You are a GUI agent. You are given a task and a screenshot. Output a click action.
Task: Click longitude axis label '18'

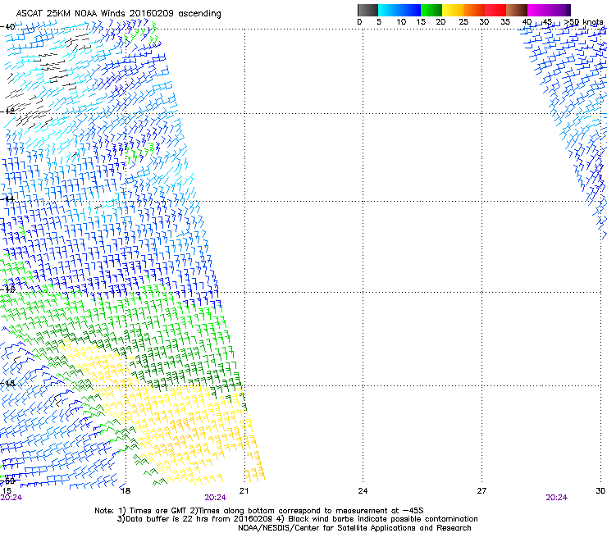click(x=126, y=491)
